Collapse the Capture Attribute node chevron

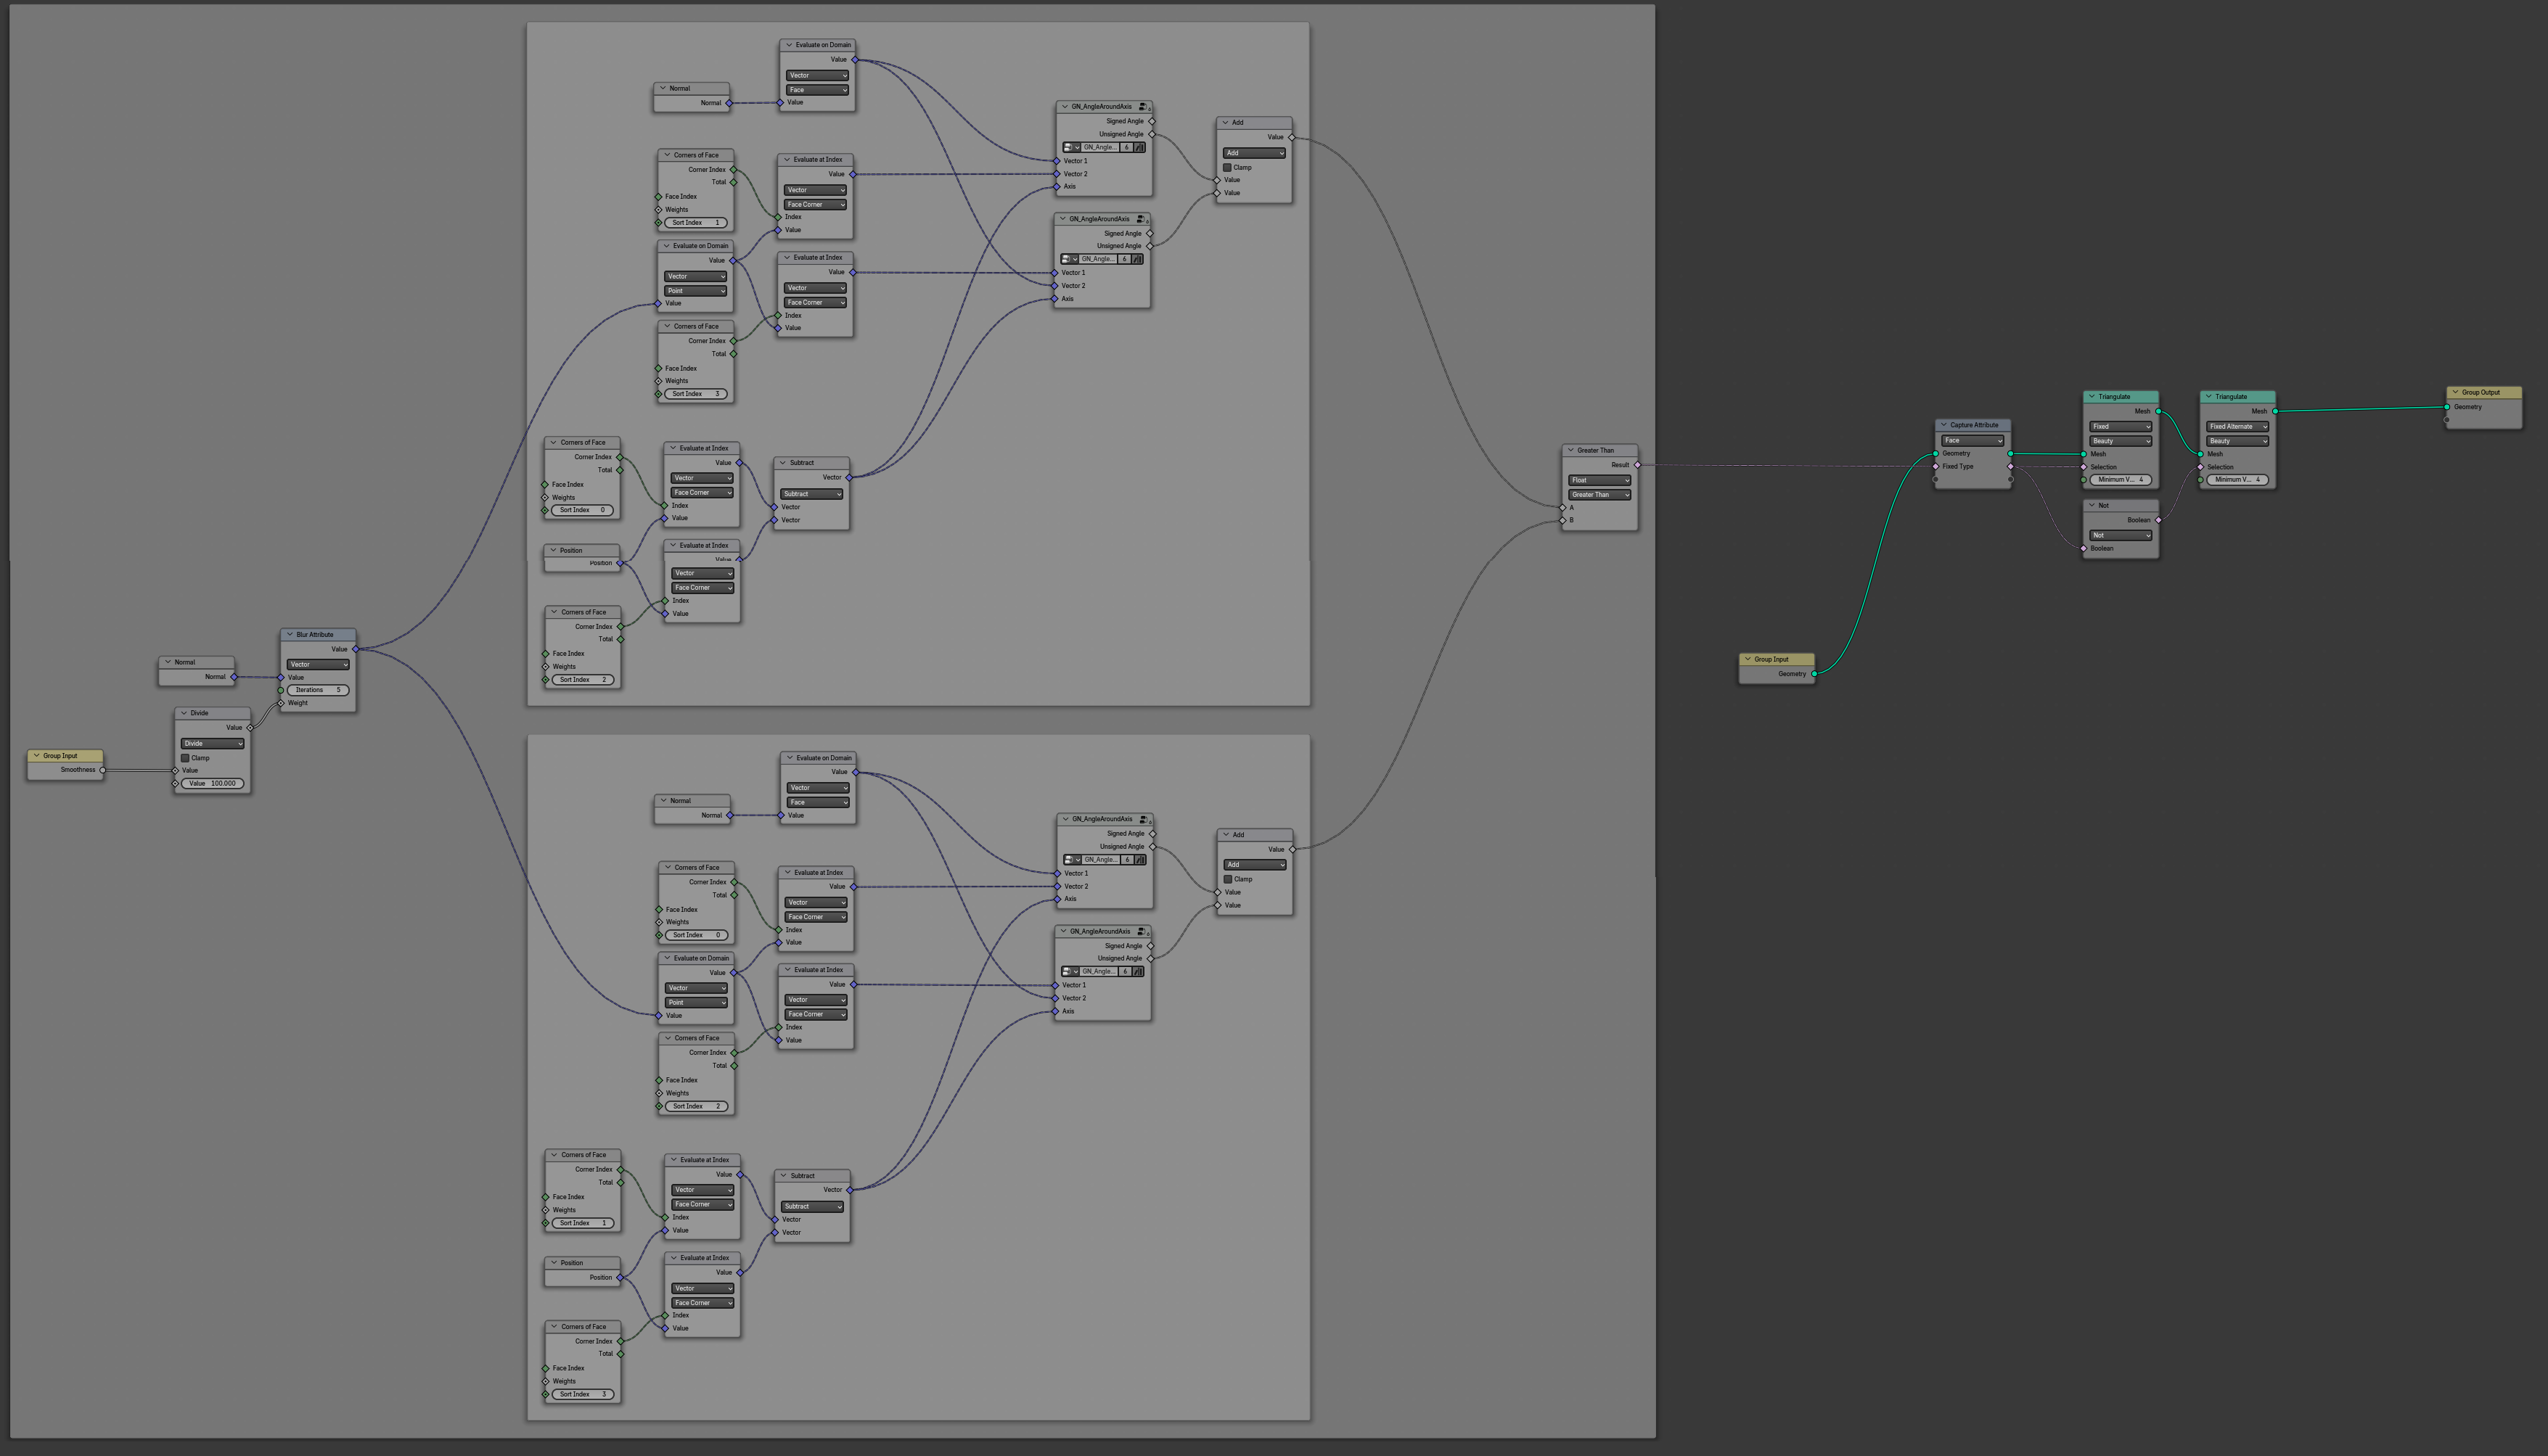1943,425
